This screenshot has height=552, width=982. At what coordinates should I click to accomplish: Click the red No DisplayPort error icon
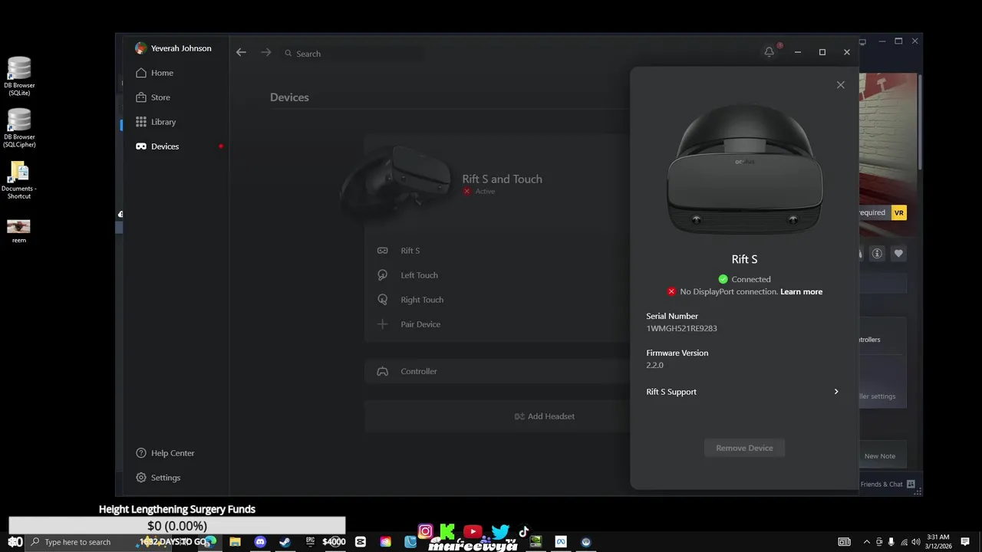tap(671, 292)
